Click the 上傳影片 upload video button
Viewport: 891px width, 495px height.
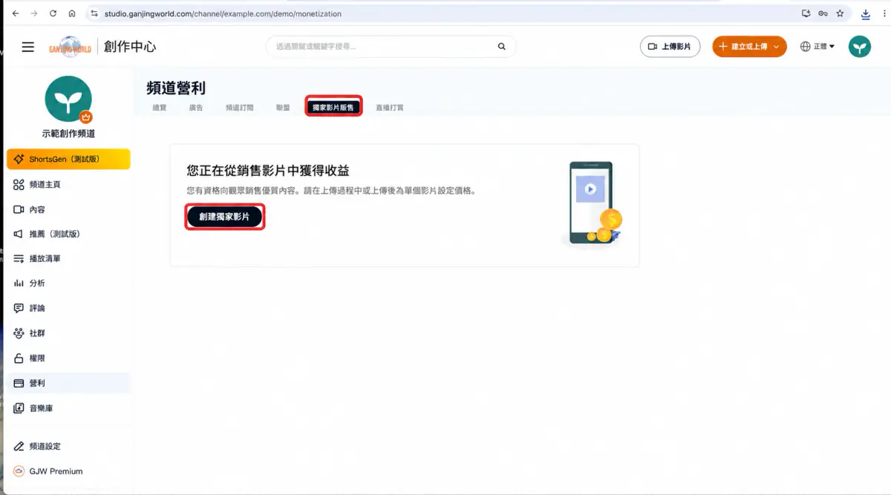point(670,47)
